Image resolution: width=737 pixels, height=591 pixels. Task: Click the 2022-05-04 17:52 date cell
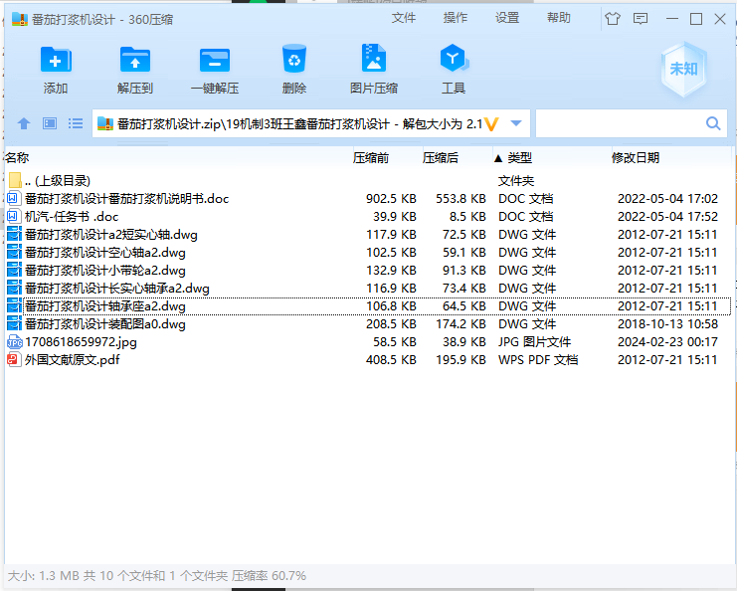[x=667, y=217]
